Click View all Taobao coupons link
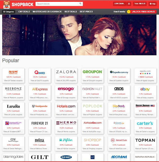This screenshot has height=162, width=159. point(13,80)
